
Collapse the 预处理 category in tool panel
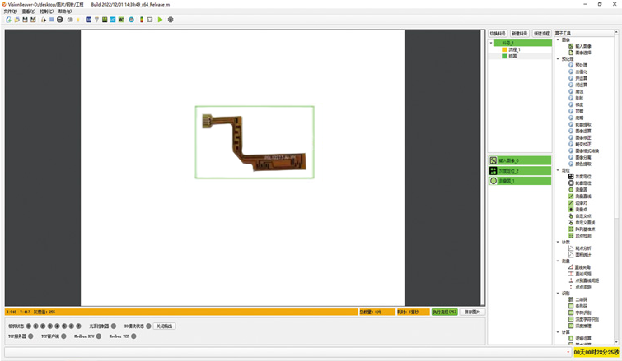(558, 58)
